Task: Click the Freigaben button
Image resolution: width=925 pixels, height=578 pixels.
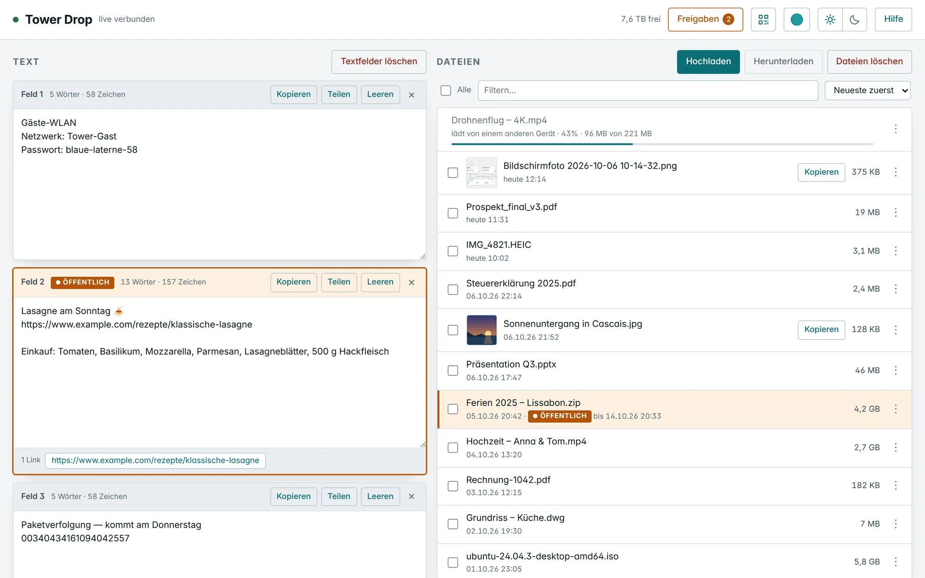Action: click(705, 19)
